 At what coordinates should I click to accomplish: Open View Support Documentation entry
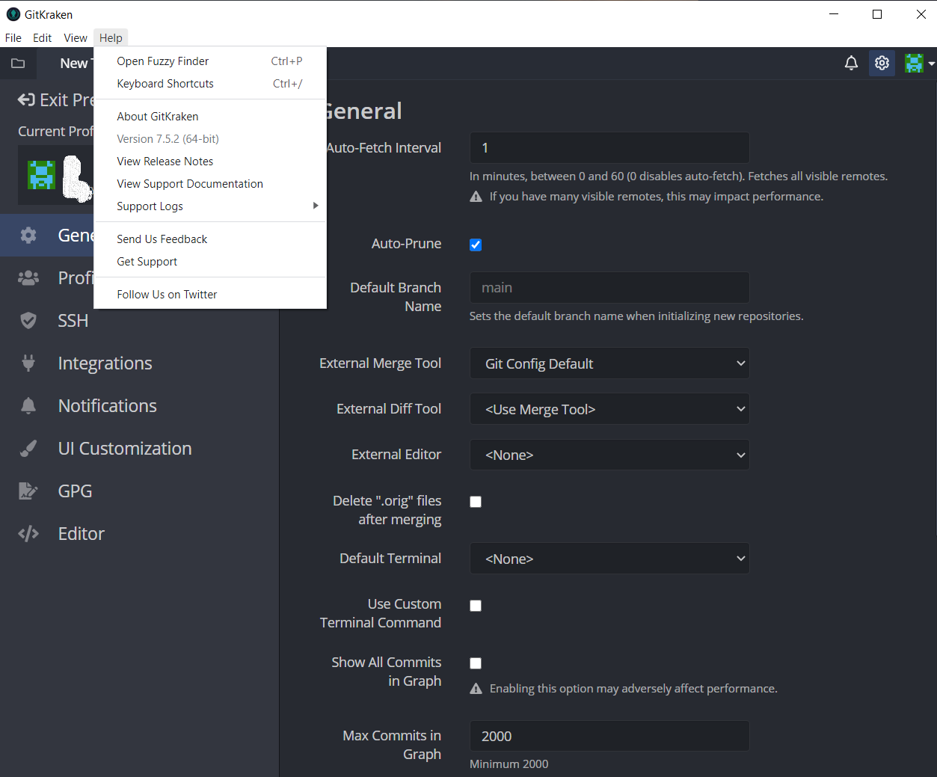210,184
